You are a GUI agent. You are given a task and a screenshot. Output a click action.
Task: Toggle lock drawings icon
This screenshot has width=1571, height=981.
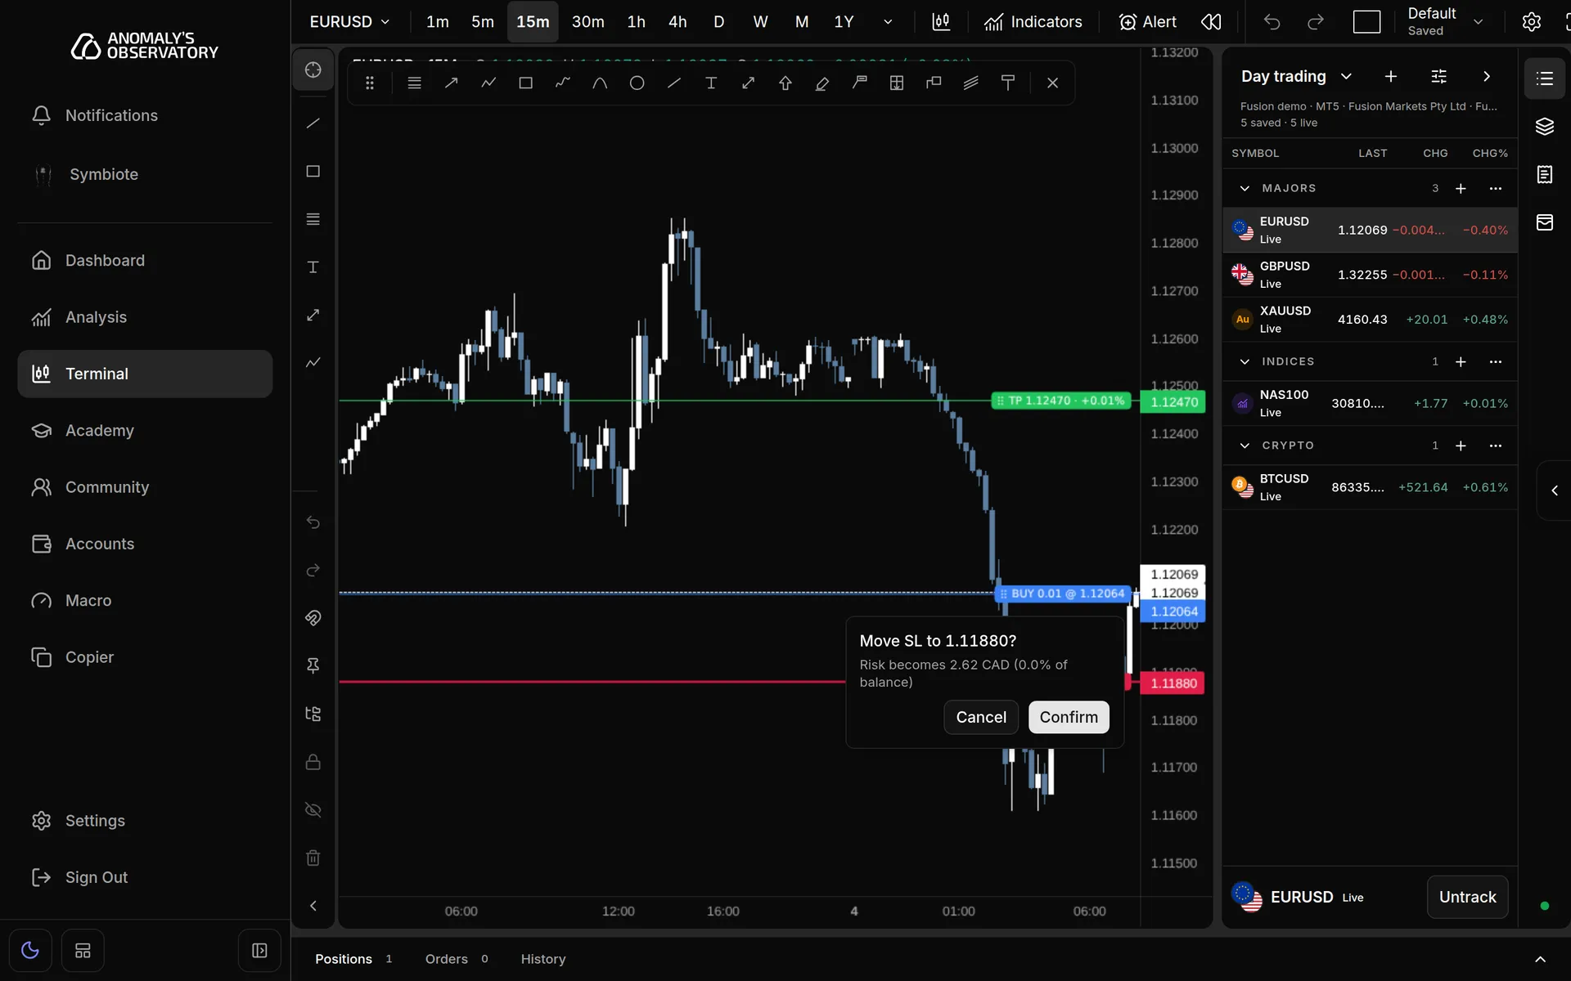tap(313, 762)
